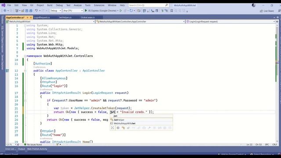Switch to the Global.asax.cs tab
281x158 pixels.
point(88,18)
